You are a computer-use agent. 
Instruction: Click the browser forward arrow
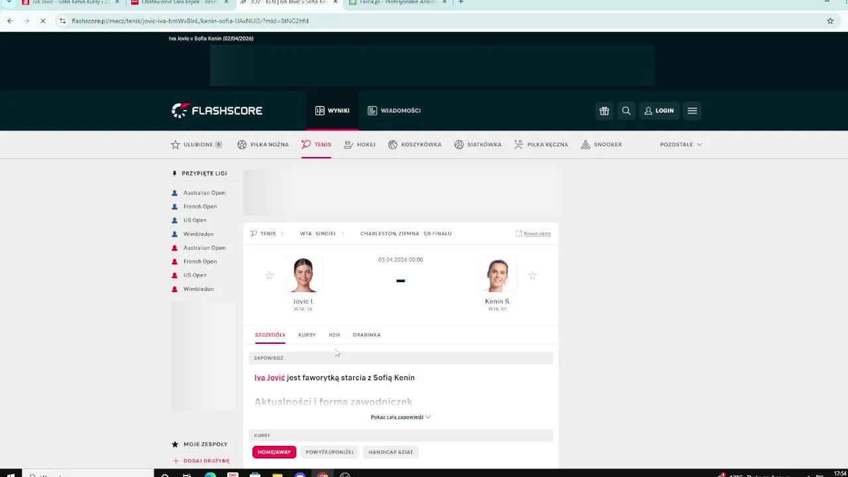tap(26, 21)
